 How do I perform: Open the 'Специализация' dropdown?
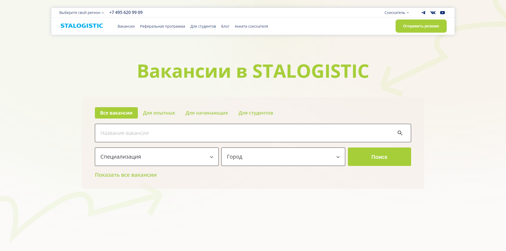tap(157, 157)
